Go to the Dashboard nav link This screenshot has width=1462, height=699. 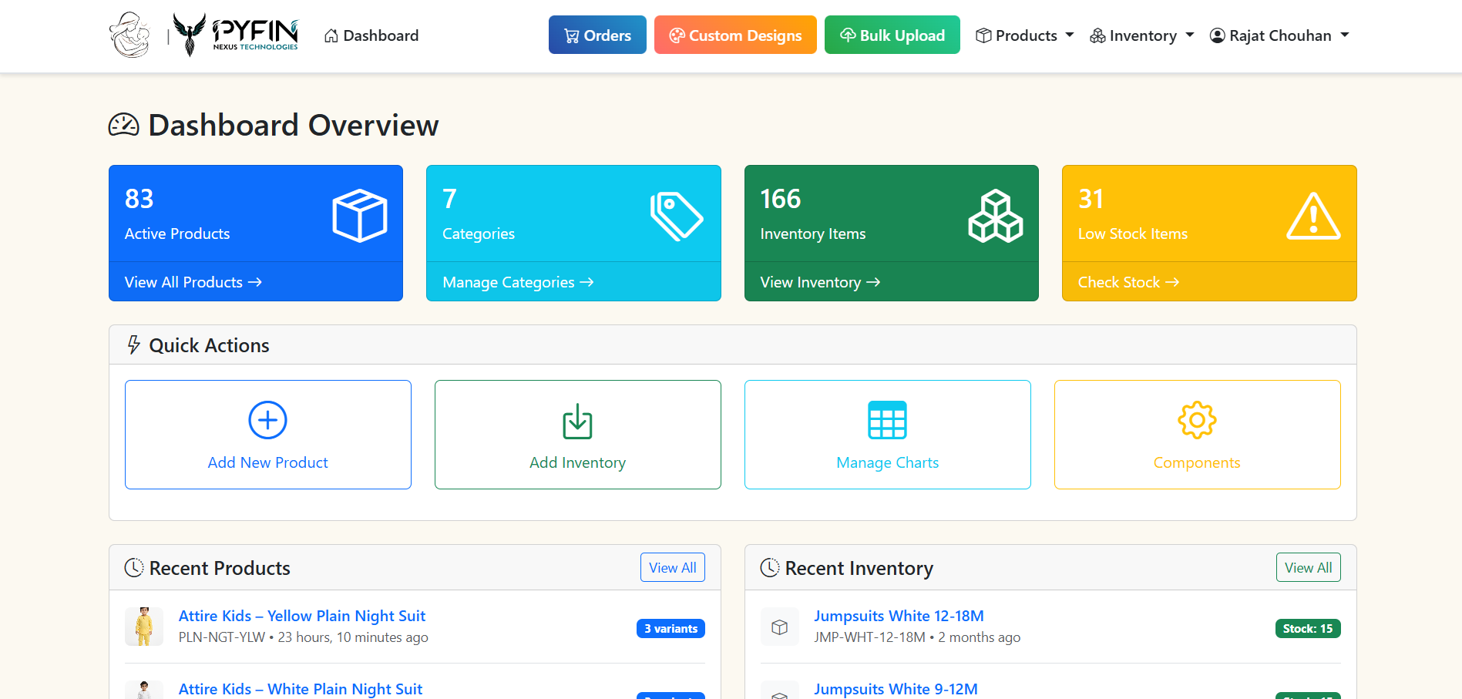click(x=371, y=35)
